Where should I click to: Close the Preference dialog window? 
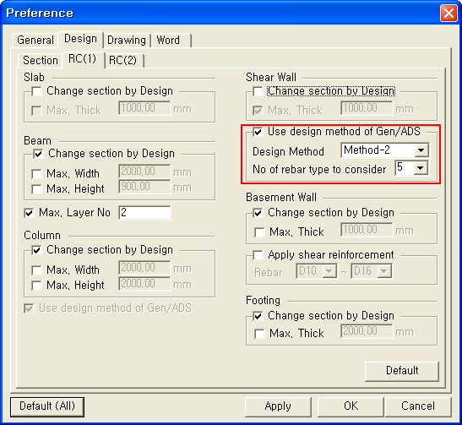(448, 14)
